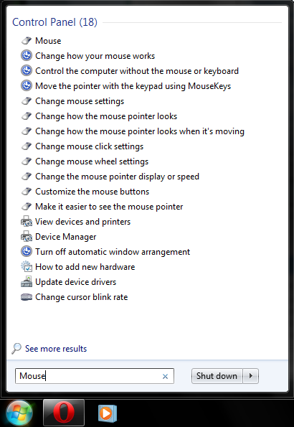Launch Opera from the taskbar
The image size is (294, 427).
[64, 413]
